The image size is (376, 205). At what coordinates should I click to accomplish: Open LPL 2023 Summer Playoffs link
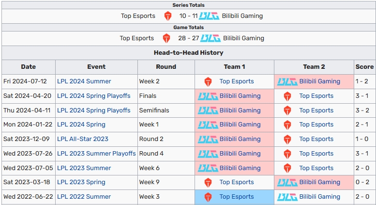(x=96, y=154)
